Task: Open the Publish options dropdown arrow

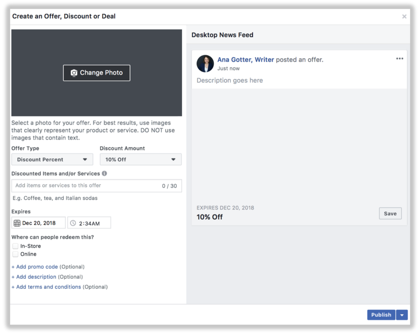Action: [x=402, y=315]
